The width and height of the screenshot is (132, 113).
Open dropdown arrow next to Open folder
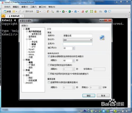pos(16,11)
